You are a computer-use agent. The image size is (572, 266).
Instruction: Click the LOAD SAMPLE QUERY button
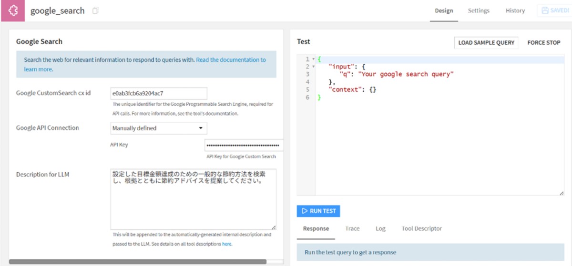tap(486, 42)
